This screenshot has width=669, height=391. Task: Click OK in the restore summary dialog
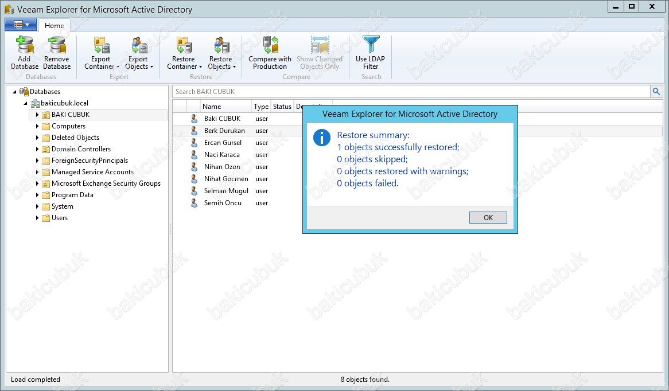click(488, 217)
